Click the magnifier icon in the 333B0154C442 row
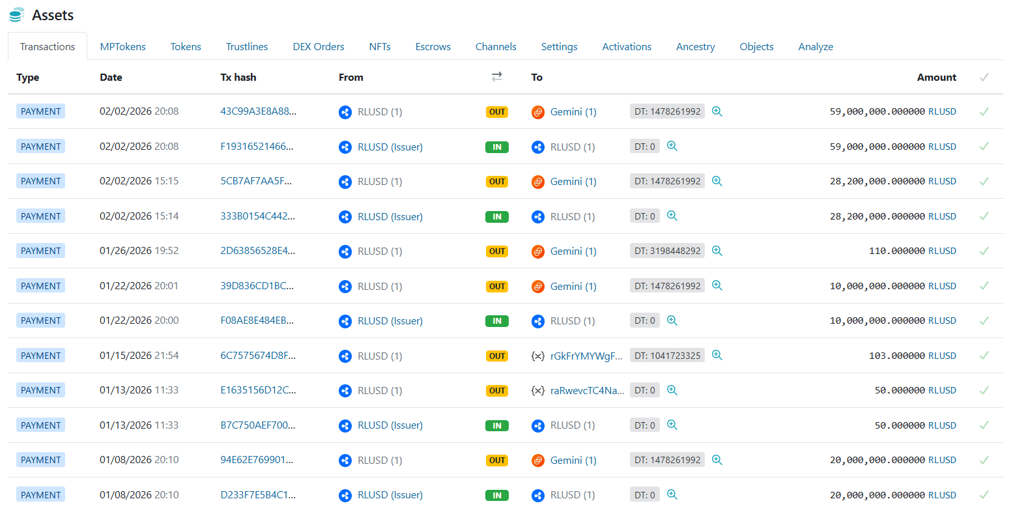This screenshot has width=1011, height=512. (672, 216)
